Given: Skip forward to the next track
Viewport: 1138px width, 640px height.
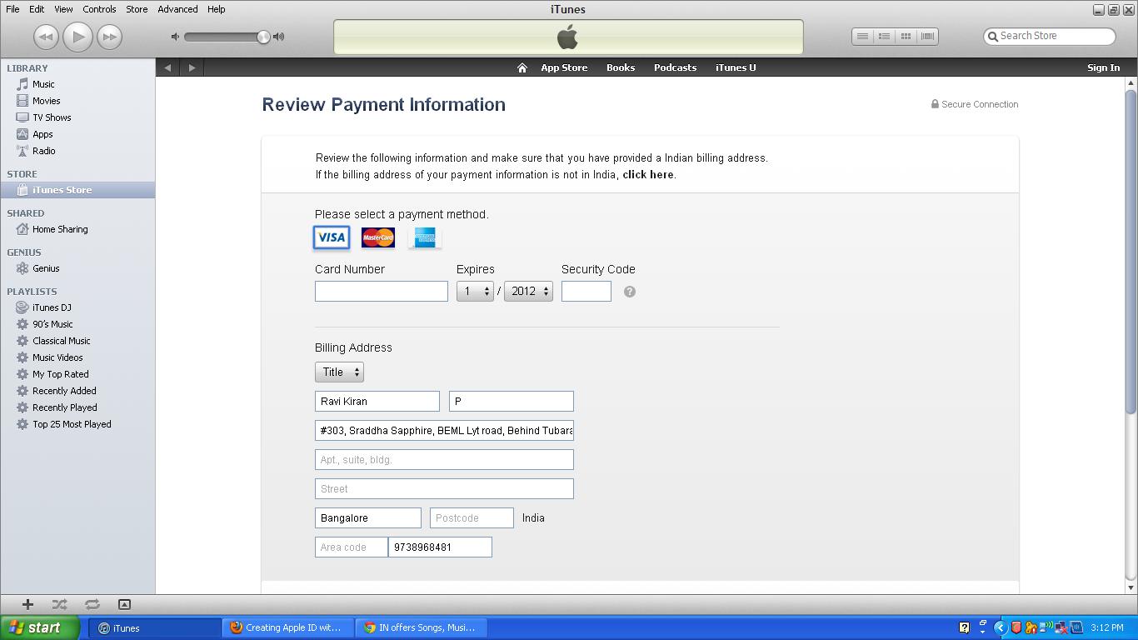Looking at the screenshot, I should pos(109,37).
